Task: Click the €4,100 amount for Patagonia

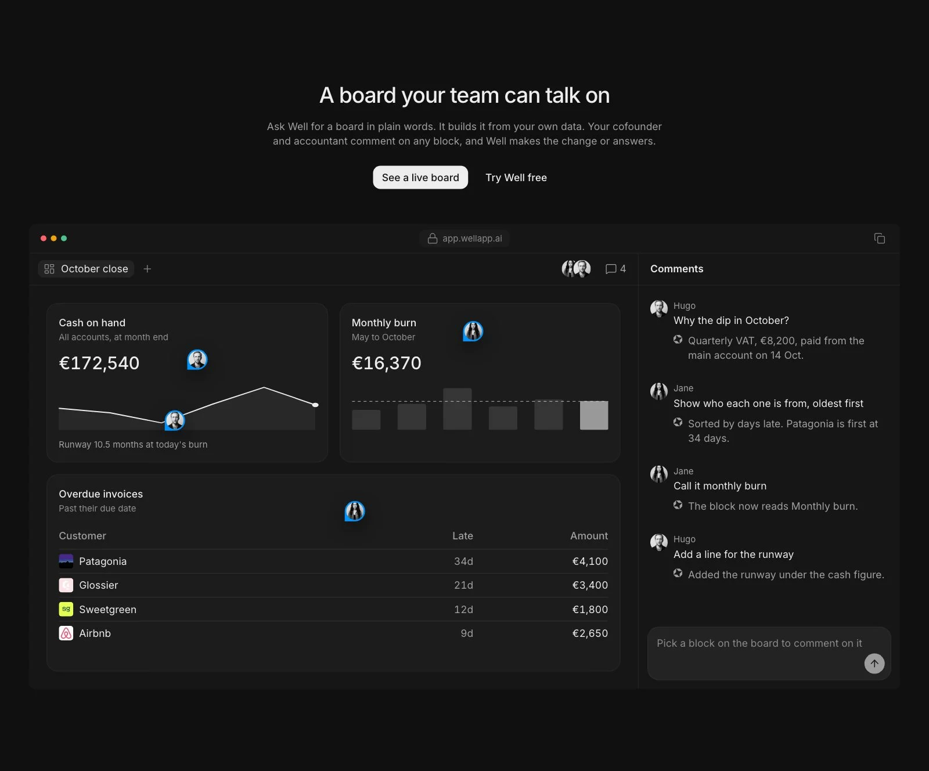Action: click(590, 561)
